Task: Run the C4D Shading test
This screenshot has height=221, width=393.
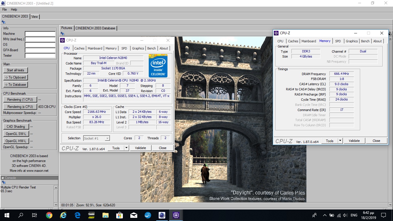Action: pos(16,127)
